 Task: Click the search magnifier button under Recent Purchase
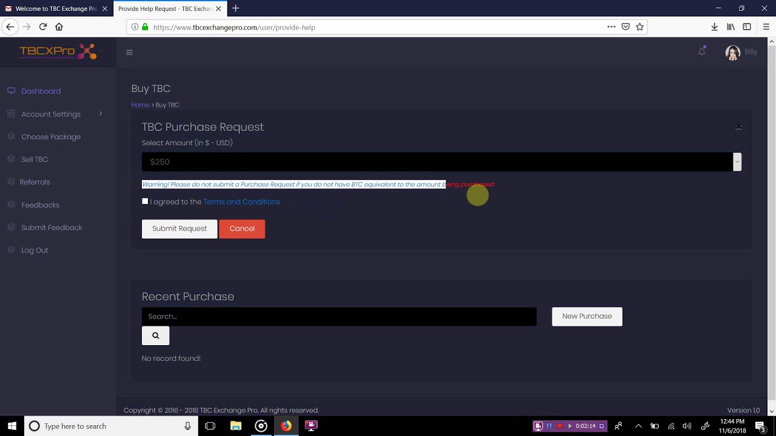point(156,335)
